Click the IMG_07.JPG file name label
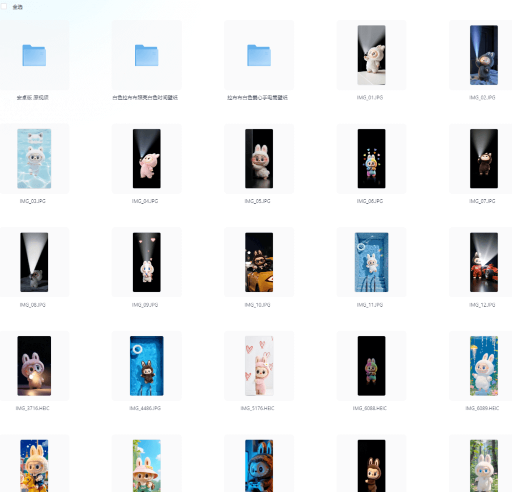The height and width of the screenshot is (492, 512). 482,201
